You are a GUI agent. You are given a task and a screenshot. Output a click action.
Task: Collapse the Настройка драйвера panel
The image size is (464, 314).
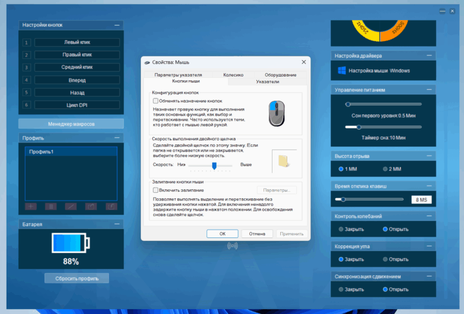coord(429,56)
